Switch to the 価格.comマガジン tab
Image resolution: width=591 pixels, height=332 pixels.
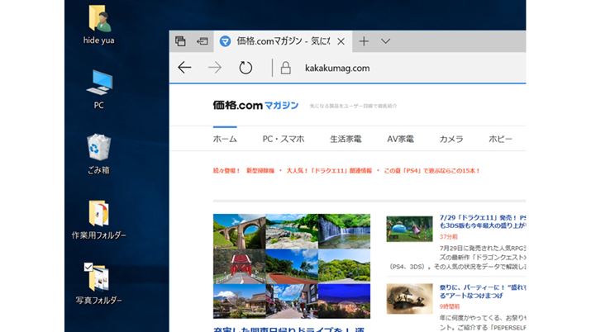tap(283, 41)
